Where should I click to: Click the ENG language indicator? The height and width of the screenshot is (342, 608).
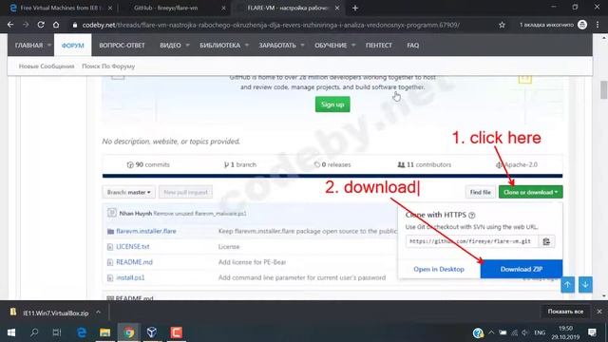coord(540,333)
